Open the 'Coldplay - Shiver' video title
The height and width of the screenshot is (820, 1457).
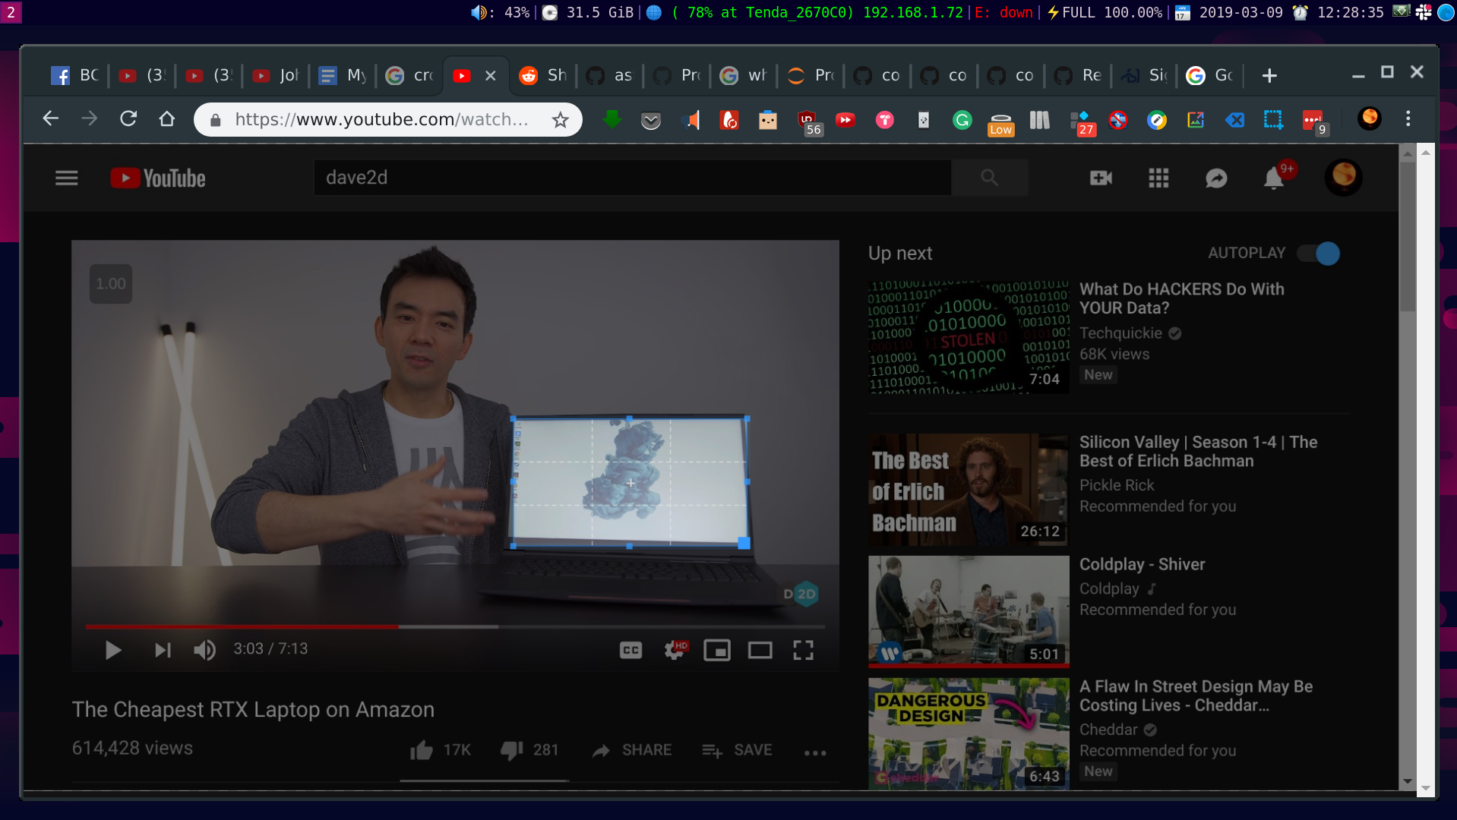click(1143, 565)
